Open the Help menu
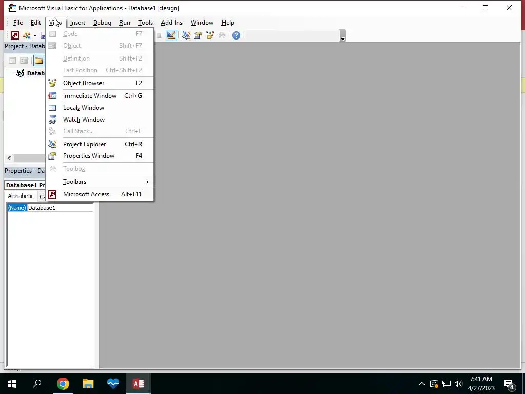This screenshot has height=394, width=525. [228, 23]
